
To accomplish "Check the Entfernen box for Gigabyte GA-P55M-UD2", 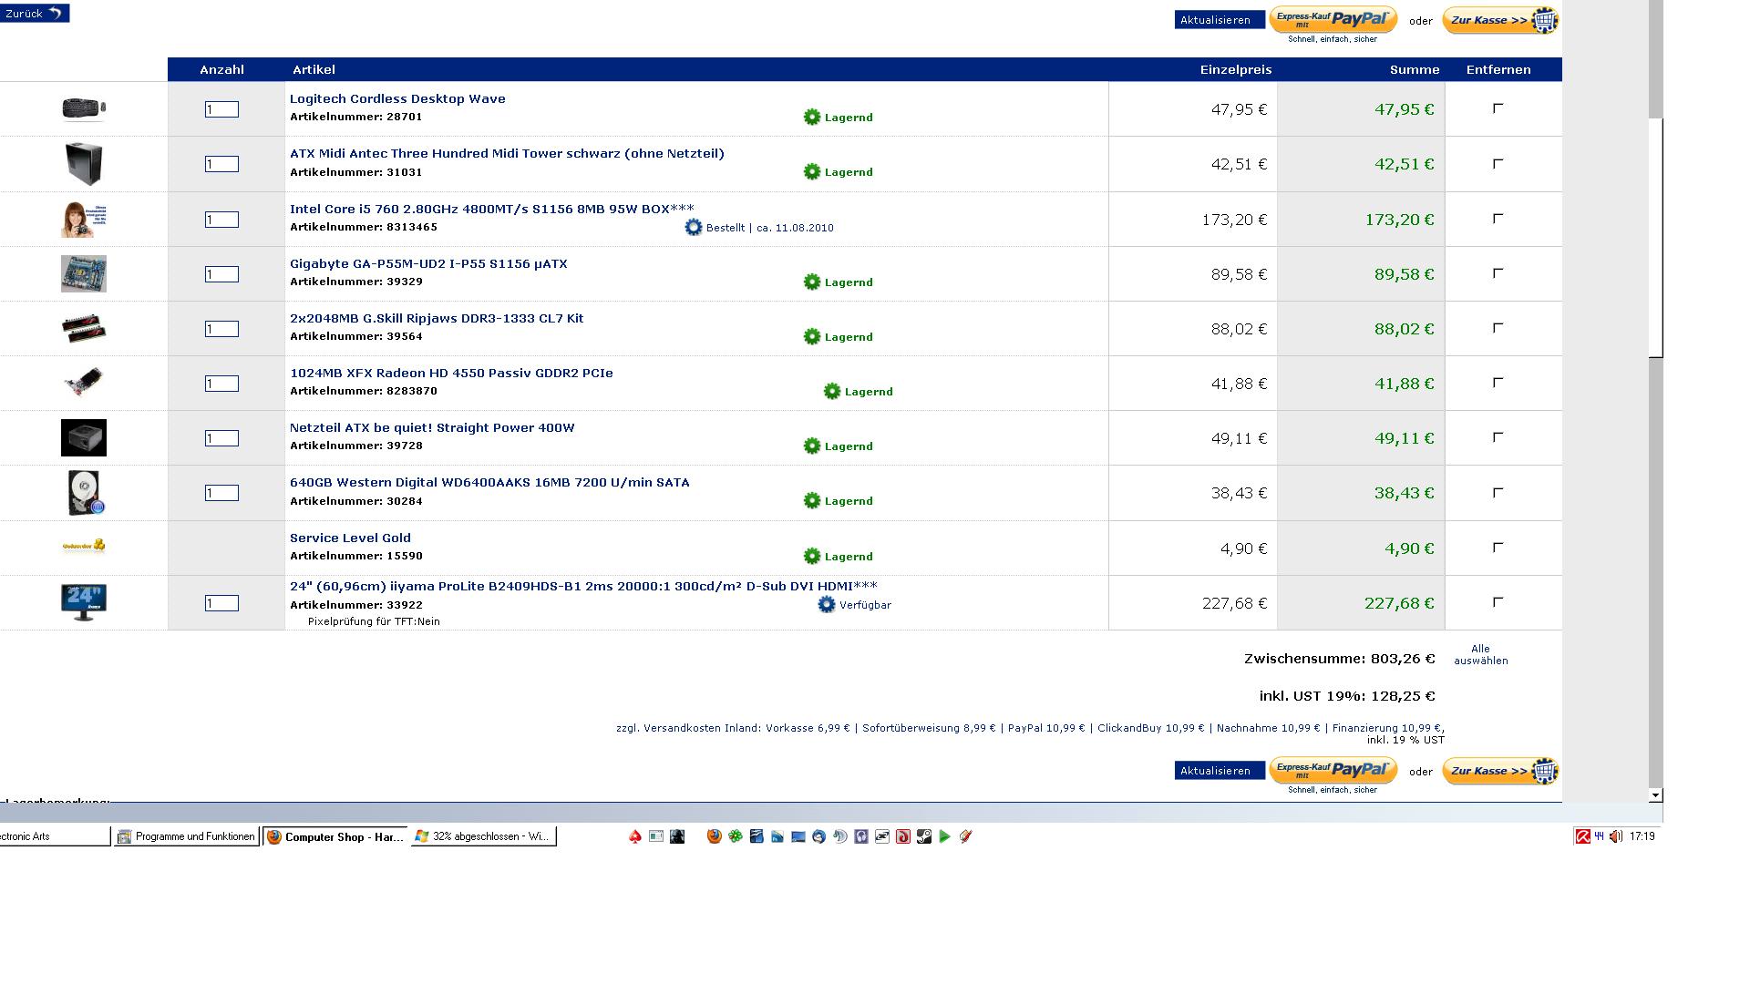I will [x=1498, y=273].
